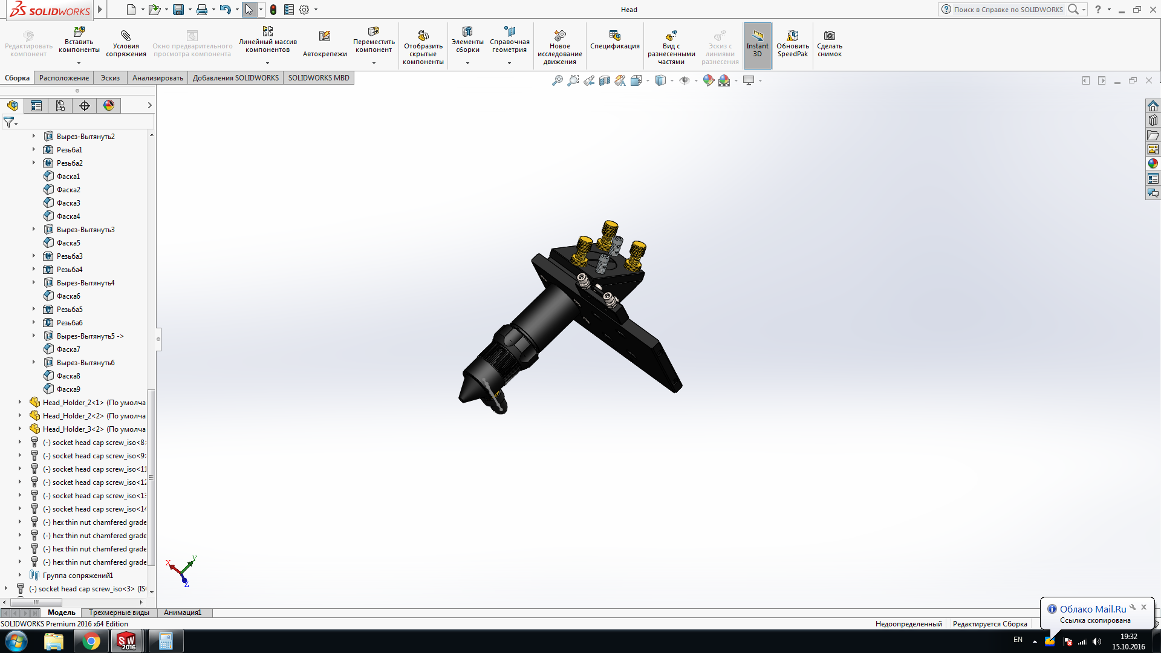Open the Анализировать ribbon tab
1161x653 pixels.
point(157,78)
